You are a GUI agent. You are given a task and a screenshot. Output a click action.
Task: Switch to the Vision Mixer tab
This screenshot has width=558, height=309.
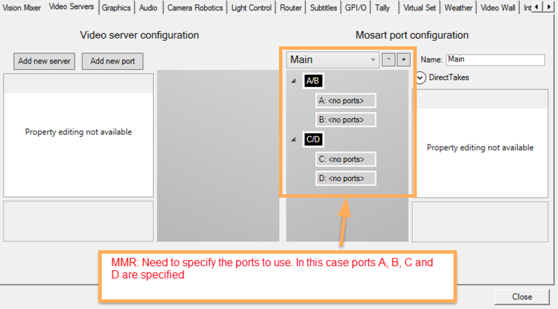(x=22, y=8)
